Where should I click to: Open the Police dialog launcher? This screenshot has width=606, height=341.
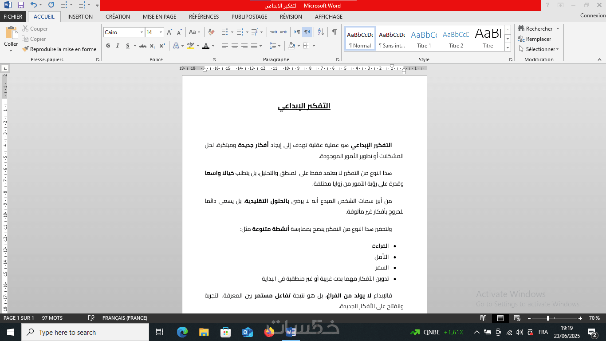[214, 59]
